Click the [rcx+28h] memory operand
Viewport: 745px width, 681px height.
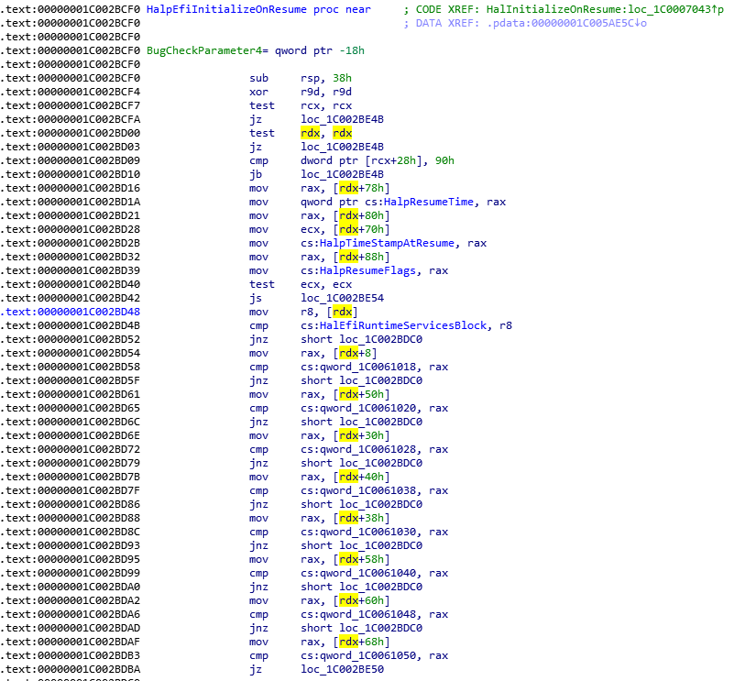tap(393, 160)
